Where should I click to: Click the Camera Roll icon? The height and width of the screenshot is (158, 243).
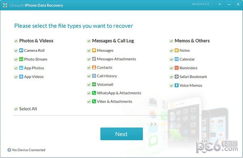tap(21, 50)
